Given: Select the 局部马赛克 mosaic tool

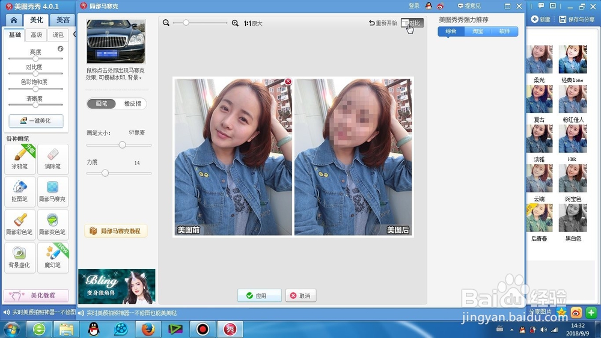Looking at the screenshot, I should [53, 192].
